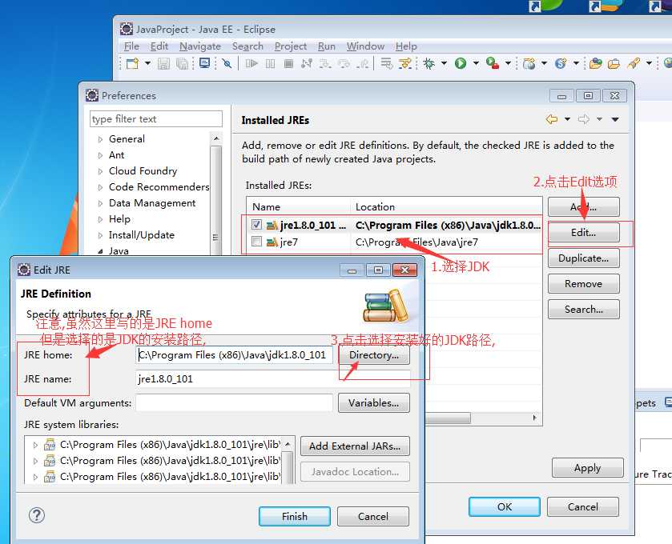
Task: Open the External Tools dropdown arrow
Action: 508,63
